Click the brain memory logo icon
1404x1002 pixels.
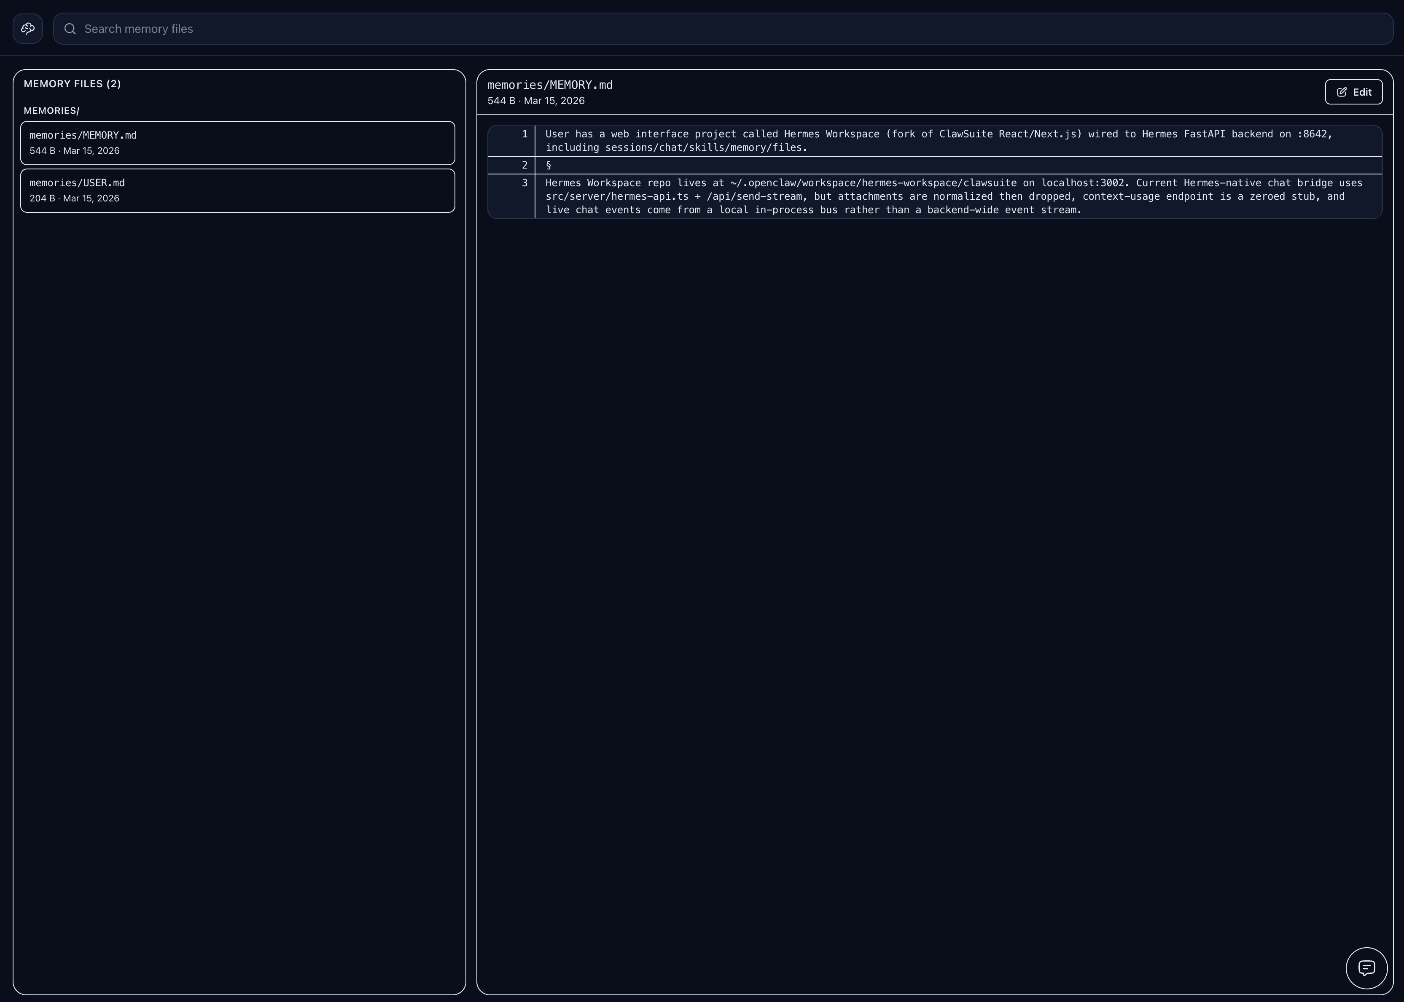[28, 28]
